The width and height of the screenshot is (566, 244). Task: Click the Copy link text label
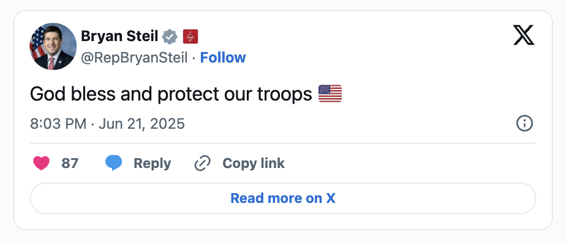(x=254, y=164)
